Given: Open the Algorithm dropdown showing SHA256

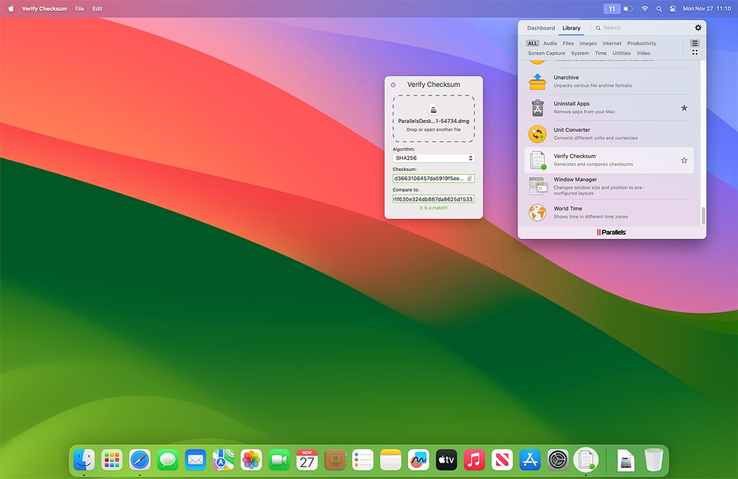Looking at the screenshot, I should pyautogui.click(x=433, y=158).
